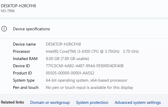168x107 pixels.
Task: Select the DESKTOP-H2RCFH8 title at the top
Action: (x=18, y=6)
